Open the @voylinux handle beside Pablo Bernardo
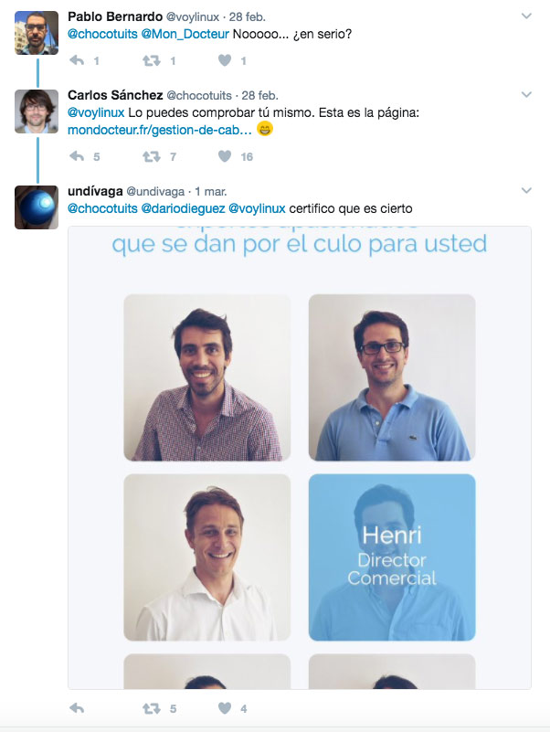This screenshot has width=550, height=732. click(193, 16)
